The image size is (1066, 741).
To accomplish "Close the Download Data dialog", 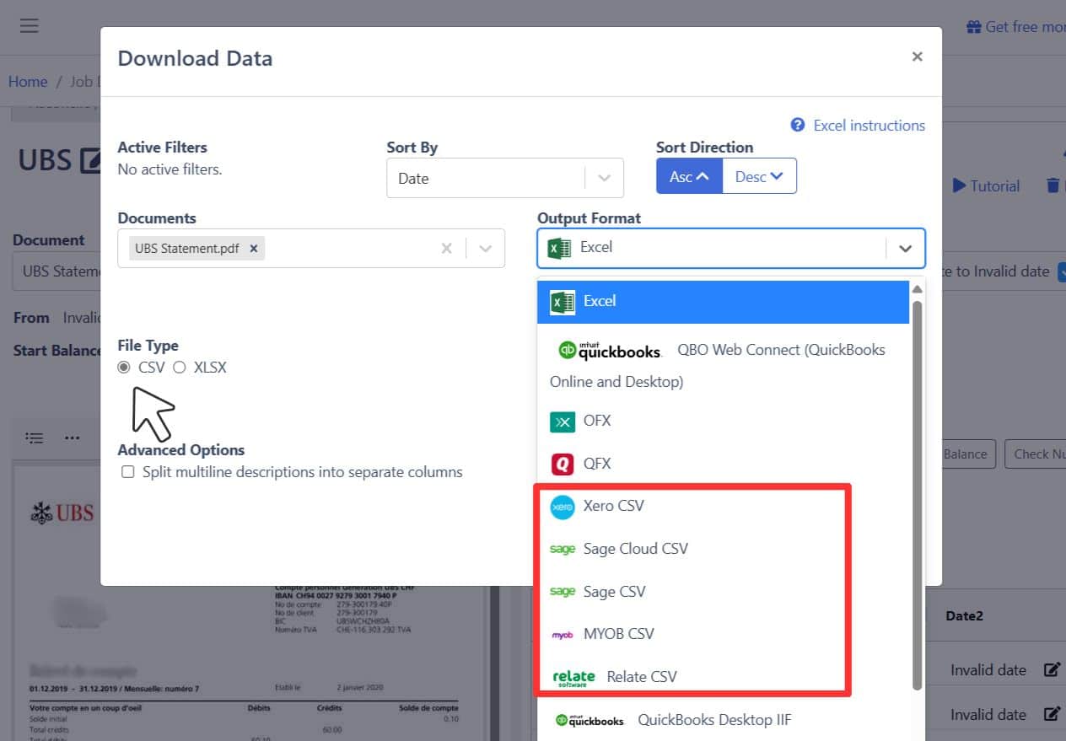I will point(917,56).
